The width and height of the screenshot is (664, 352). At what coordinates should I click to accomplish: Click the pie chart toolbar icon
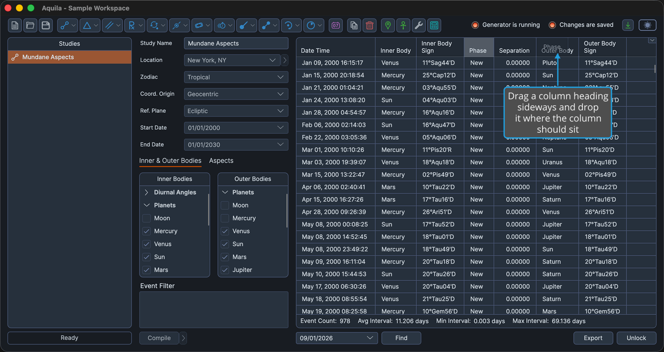tap(314, 25)
